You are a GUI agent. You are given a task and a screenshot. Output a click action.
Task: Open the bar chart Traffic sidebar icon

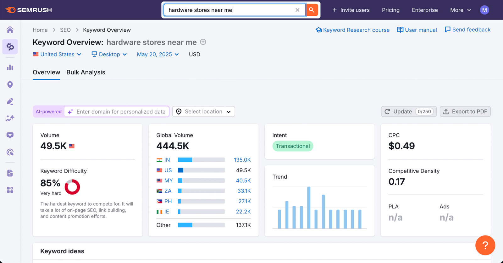(10, 67)
